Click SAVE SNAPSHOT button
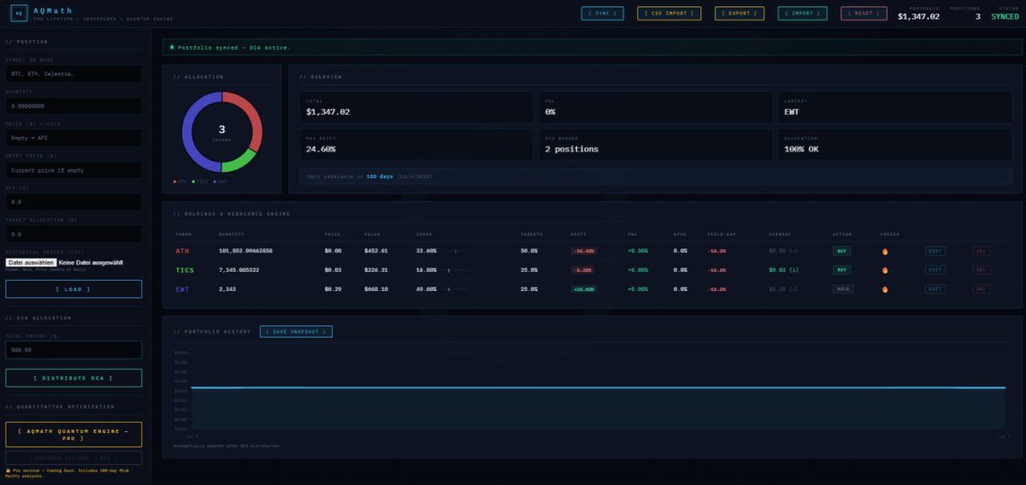 pyautogui.click(x=296, y=331)
